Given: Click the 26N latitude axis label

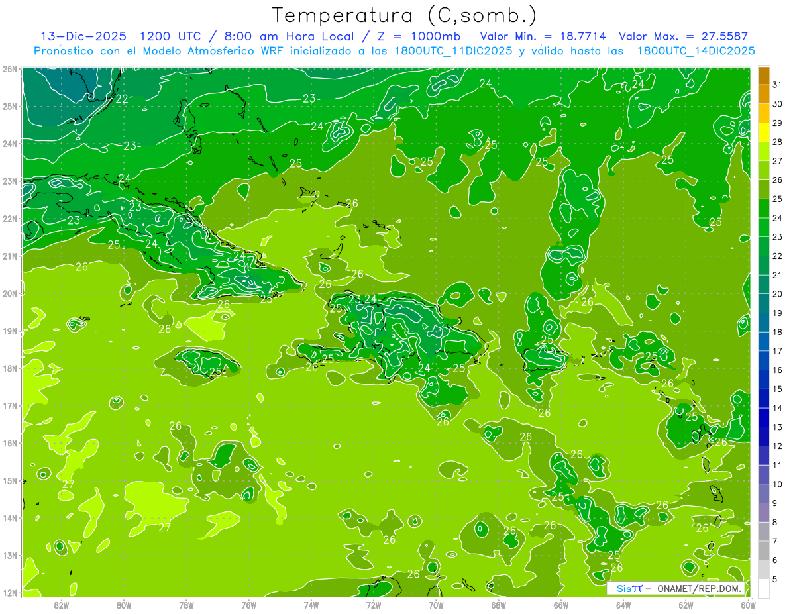Looking at the screenshot, I should coord(10,69).
